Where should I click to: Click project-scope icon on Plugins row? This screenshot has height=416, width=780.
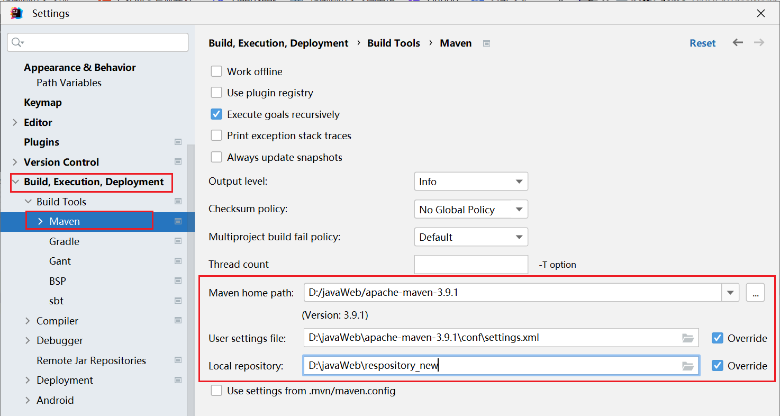[178, 142]
